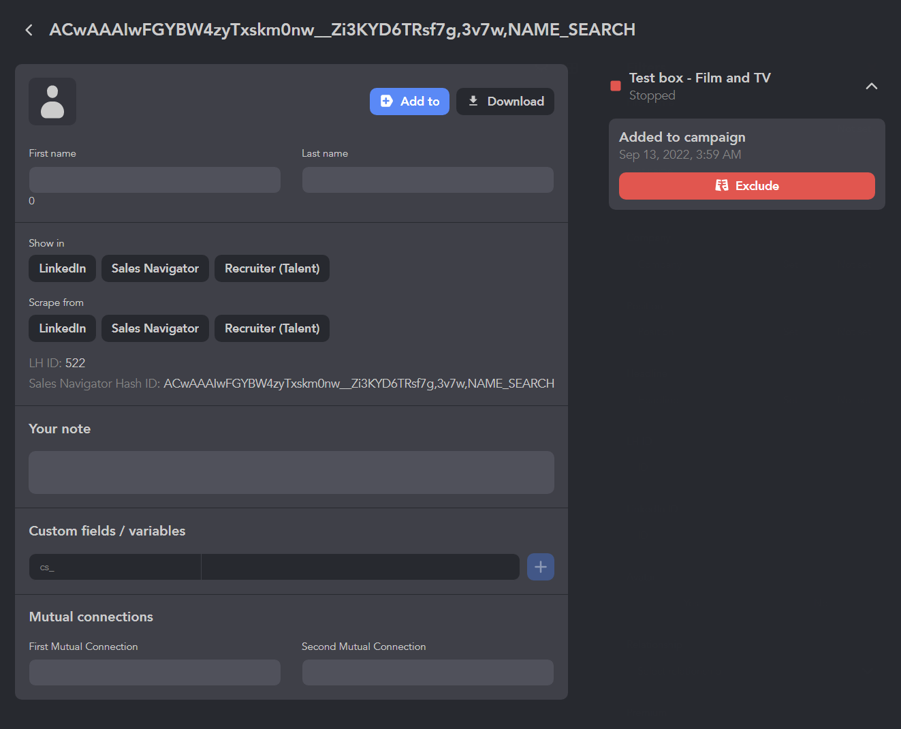
Task: Add custom field with plus icon
Action: tap(541, 567)
